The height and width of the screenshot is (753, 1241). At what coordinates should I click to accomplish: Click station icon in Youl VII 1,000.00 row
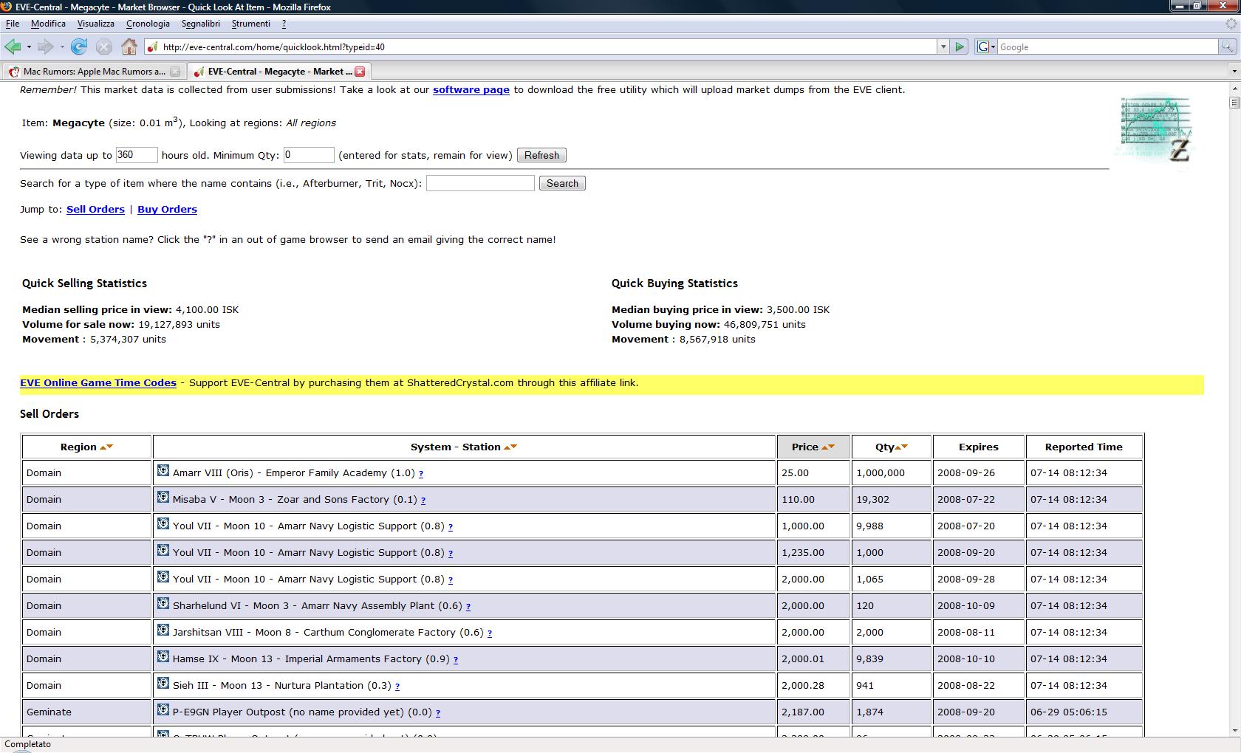point(163,524)
